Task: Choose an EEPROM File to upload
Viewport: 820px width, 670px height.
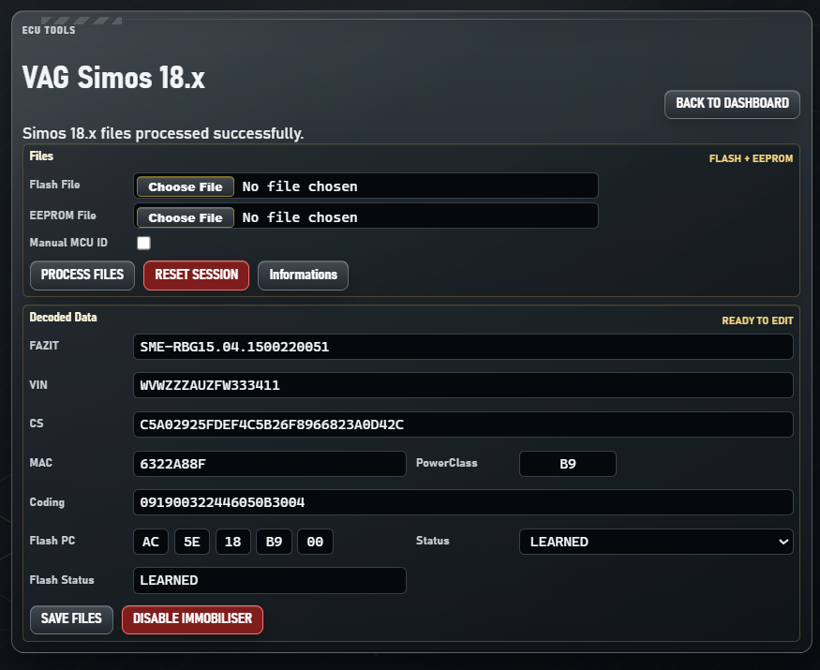Action: pyautogui.click(x=186, y=217)
